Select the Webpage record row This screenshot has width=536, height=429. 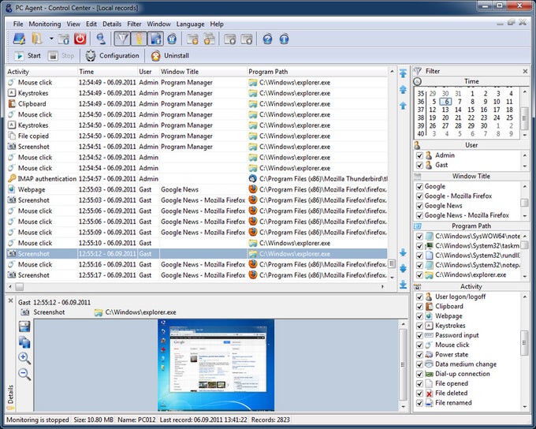(x=197, y=189)
